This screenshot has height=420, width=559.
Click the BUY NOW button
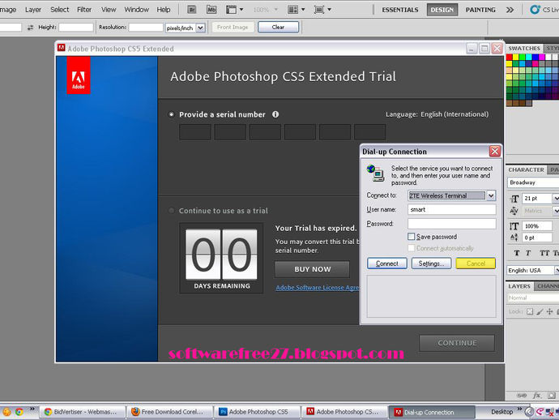point(312,269)
